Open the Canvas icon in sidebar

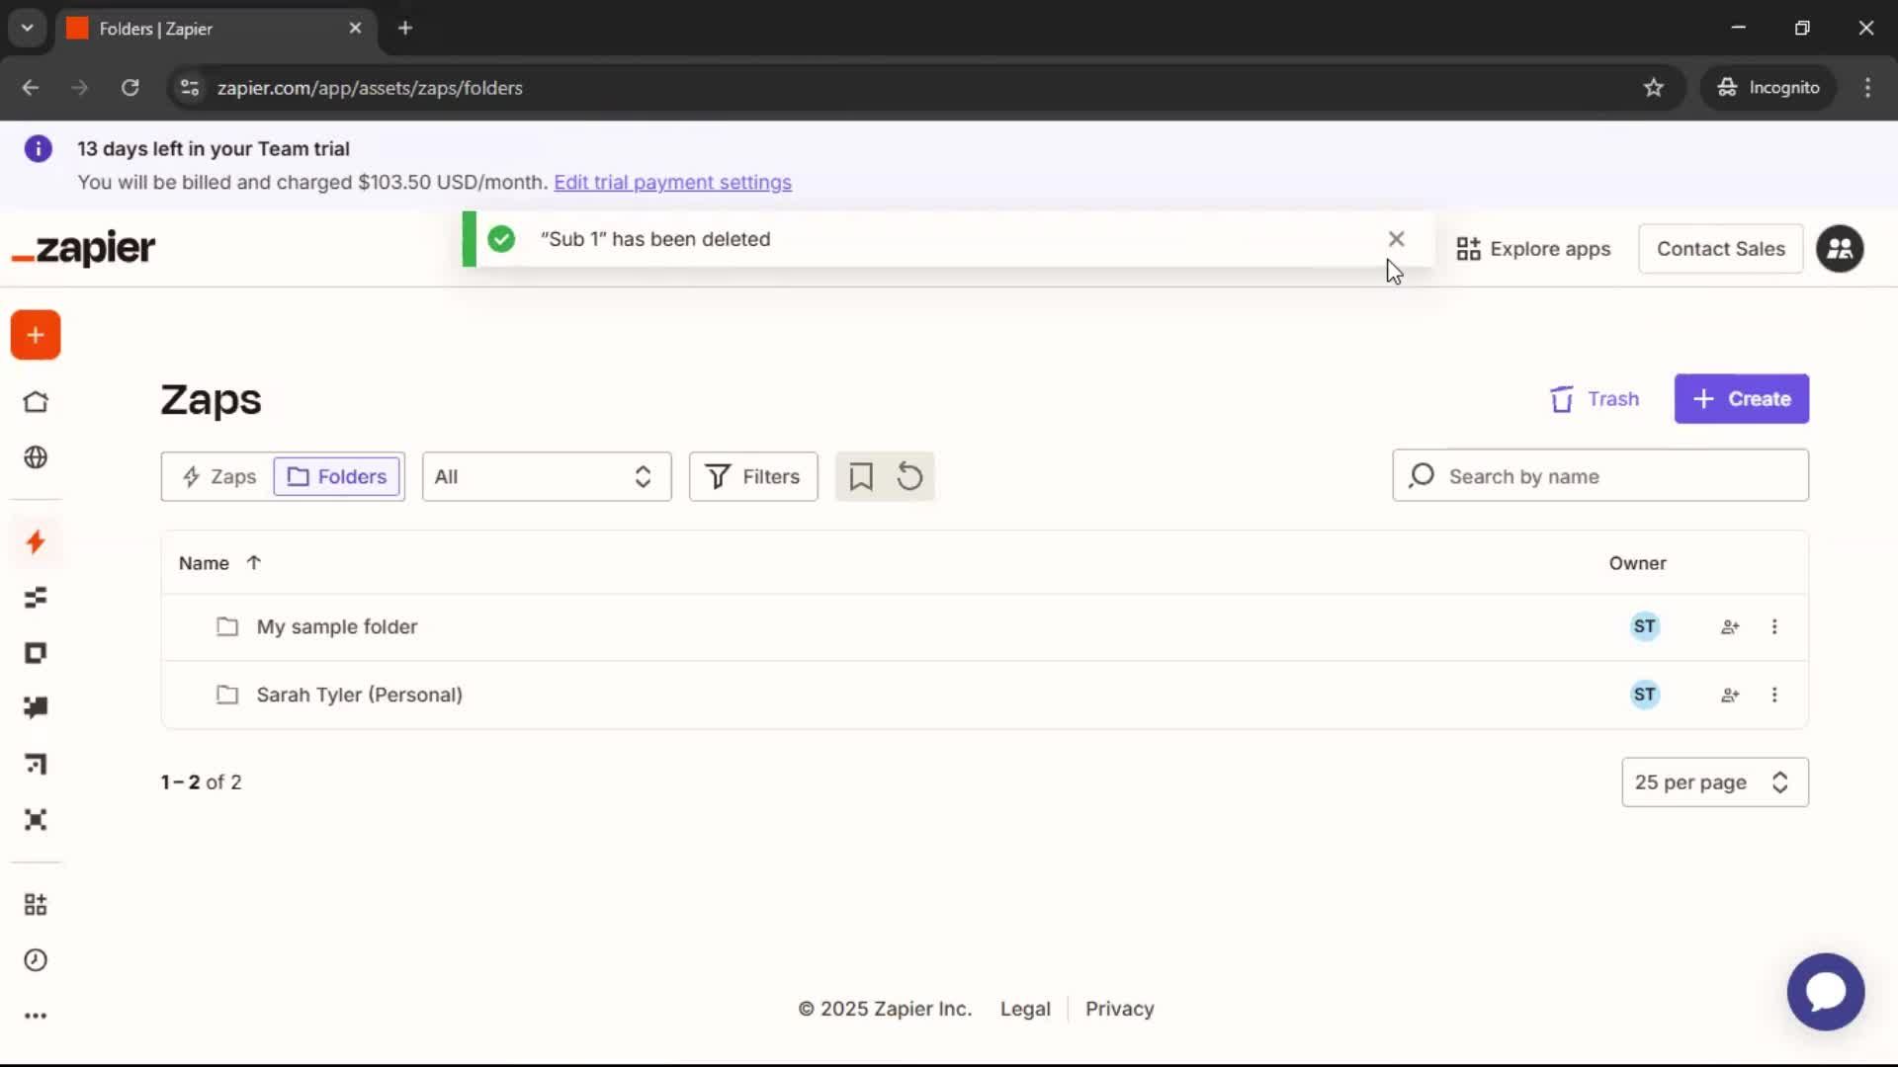coord(36,764)
